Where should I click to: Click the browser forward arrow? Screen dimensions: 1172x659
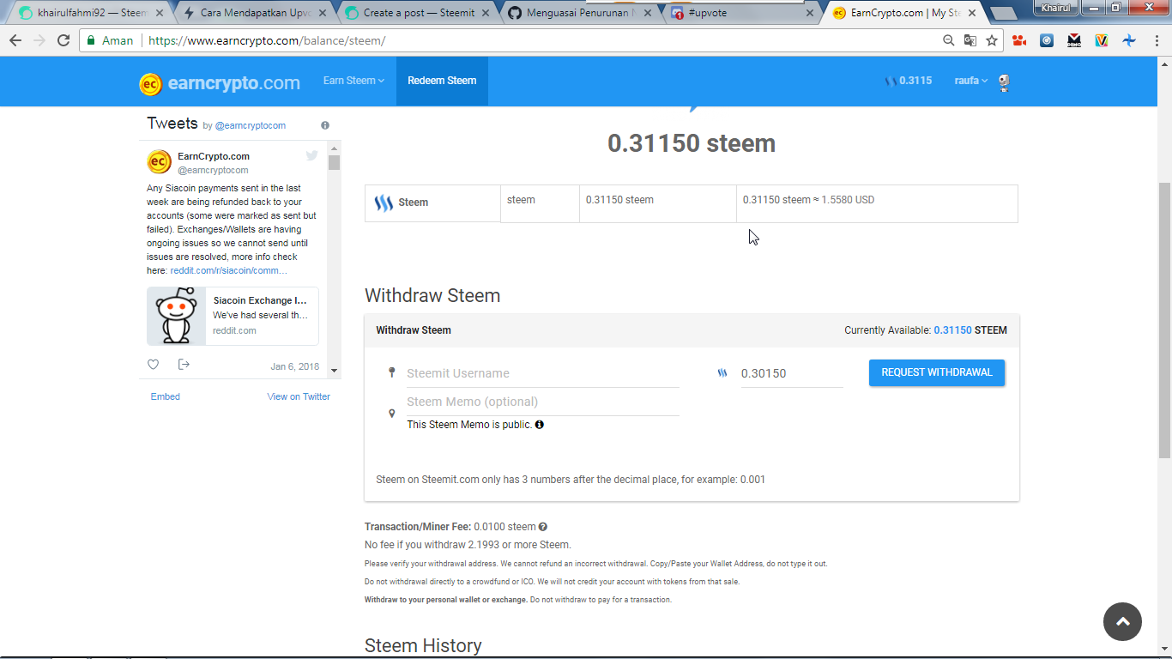(x=39, y=40)
